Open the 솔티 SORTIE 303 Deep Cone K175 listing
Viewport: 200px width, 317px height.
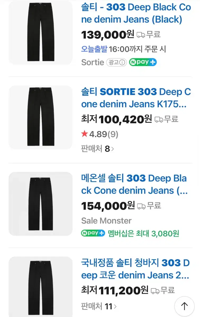pyautogui.click(x=136, y=98)
